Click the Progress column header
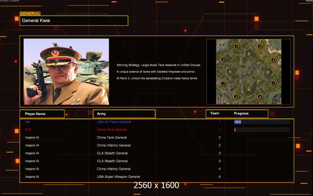 [241, 113]
